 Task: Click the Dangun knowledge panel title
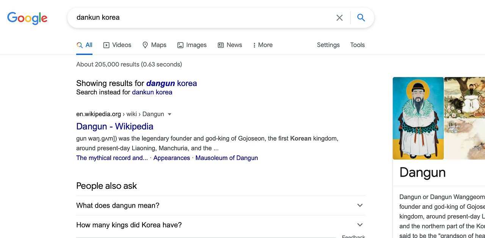pos(422,172)
